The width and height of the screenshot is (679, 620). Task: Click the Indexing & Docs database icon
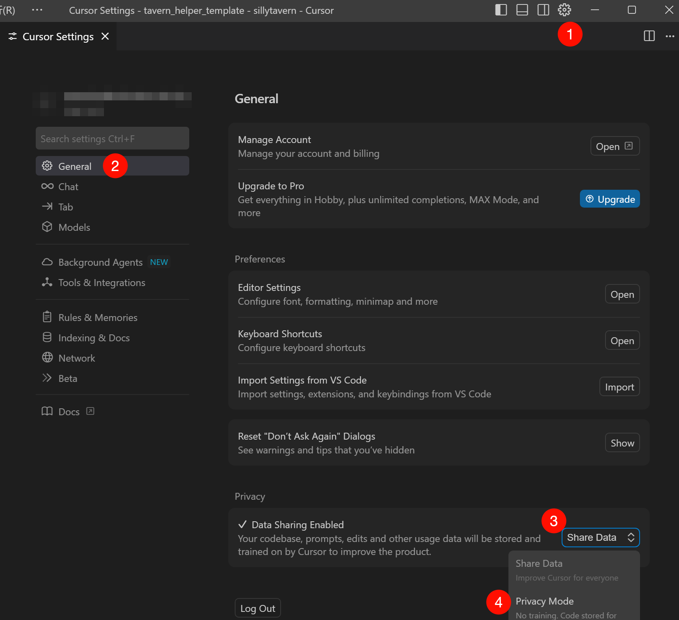click(47, 337)
